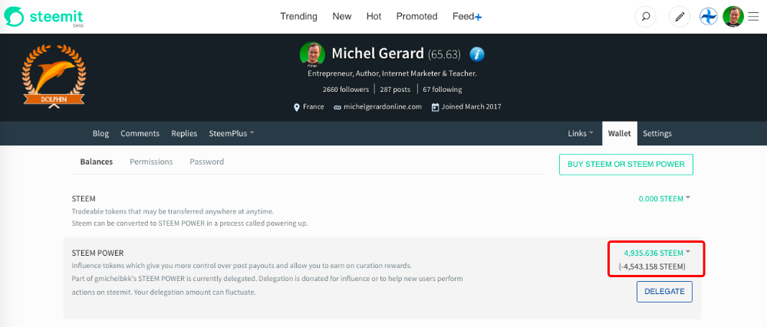The image size is (767, 327).
Task: Click the Joined March 2017 text
Action: coord(471,107)
